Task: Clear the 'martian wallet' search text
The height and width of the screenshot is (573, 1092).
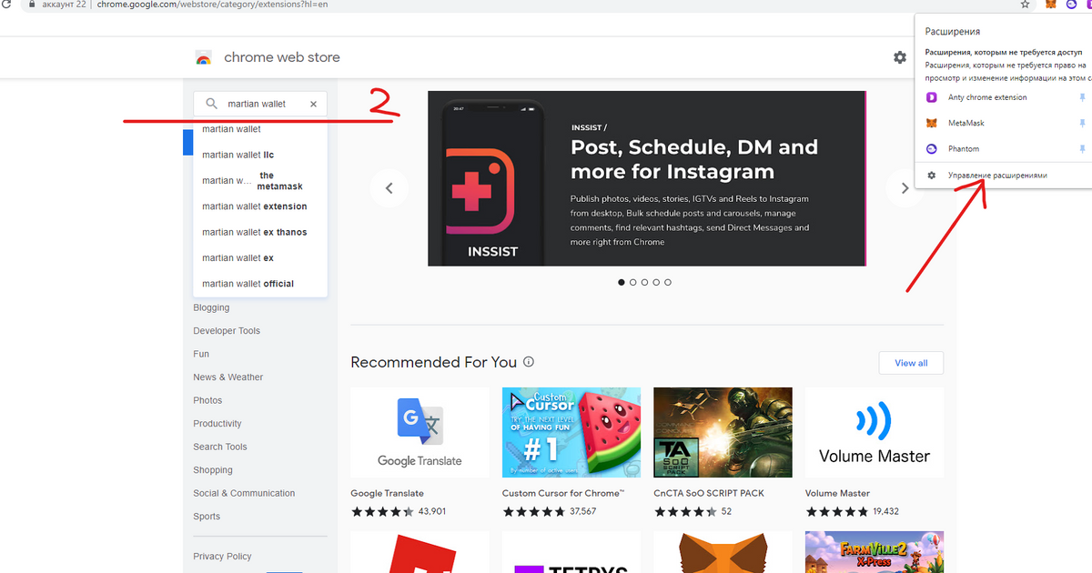Action: (x=314, y=104)
